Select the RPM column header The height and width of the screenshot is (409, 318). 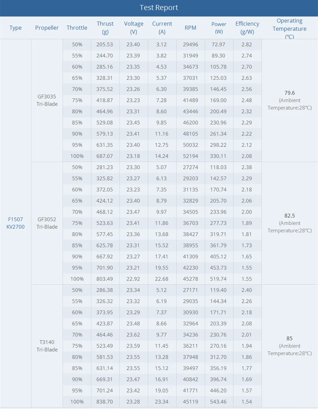pos(190,28)
